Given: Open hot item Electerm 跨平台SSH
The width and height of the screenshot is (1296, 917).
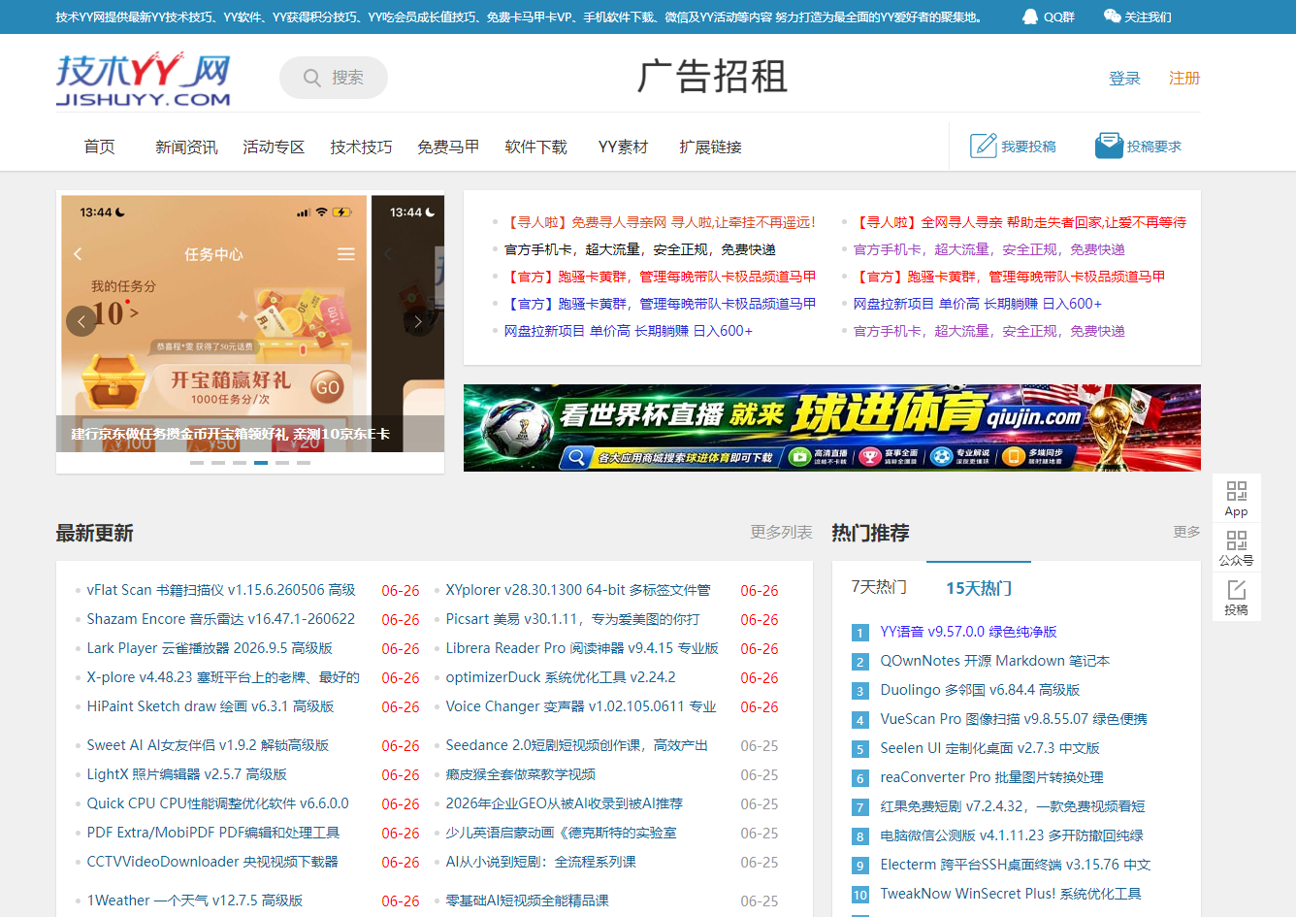Looking at the screenshot, I should click(1016, 865).
